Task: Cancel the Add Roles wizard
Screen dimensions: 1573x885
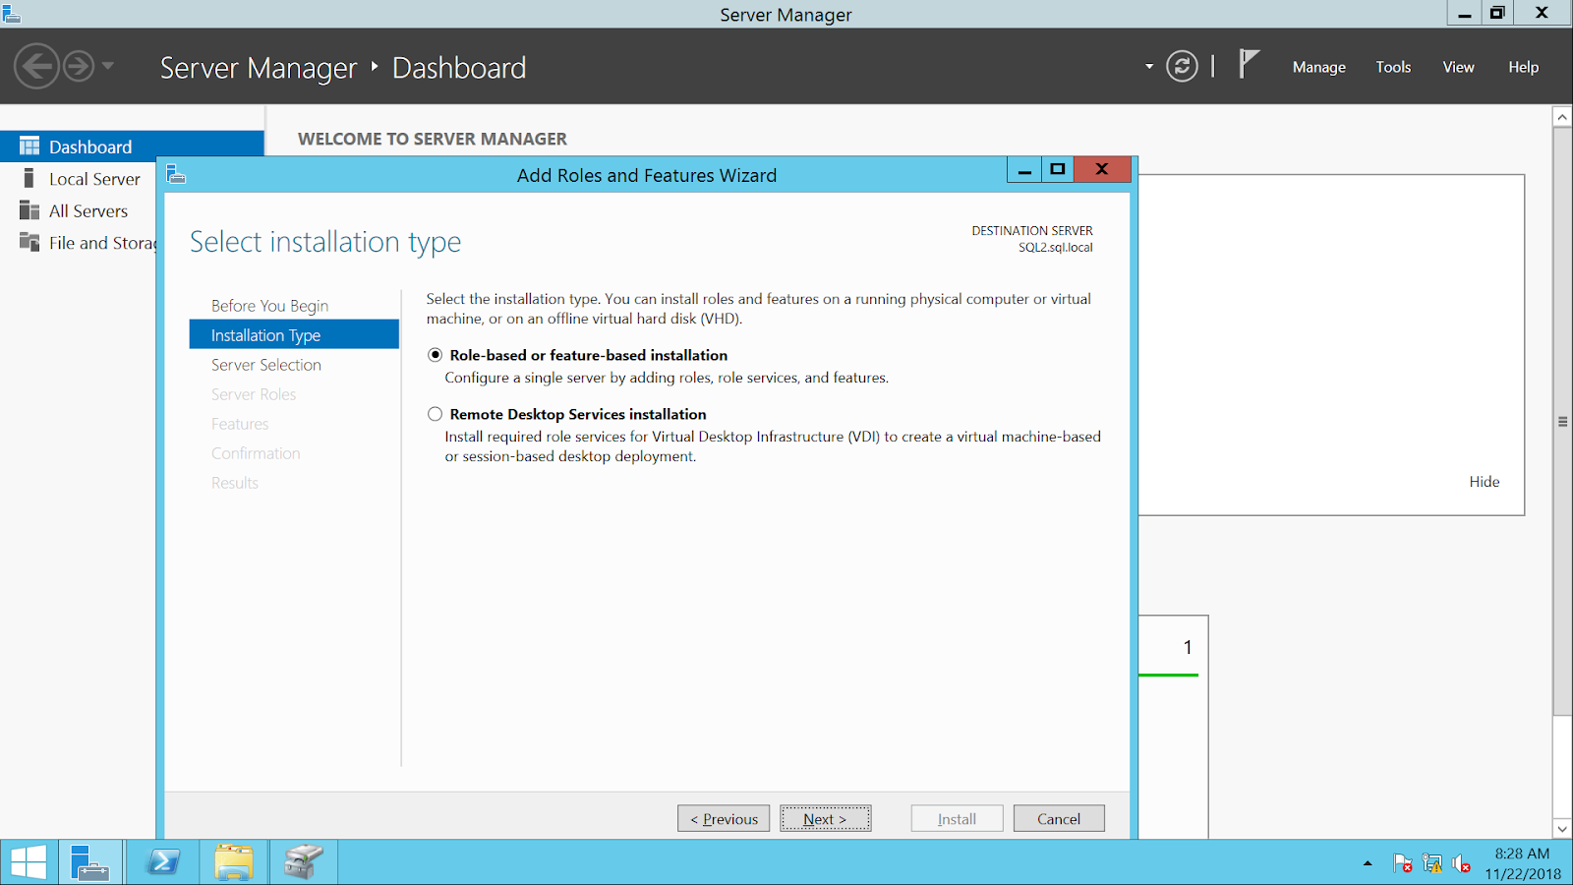Action: tap(1058, 818)
